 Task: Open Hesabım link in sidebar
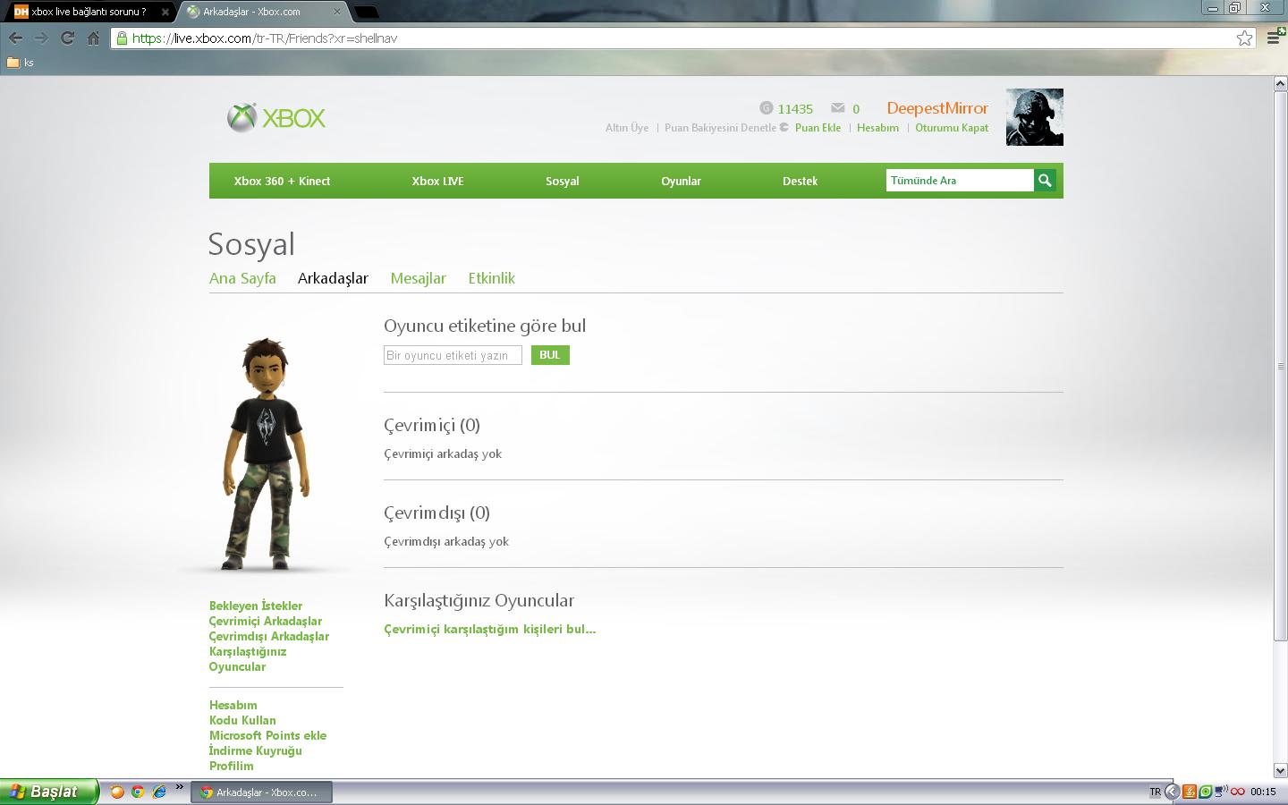point(233,705)
